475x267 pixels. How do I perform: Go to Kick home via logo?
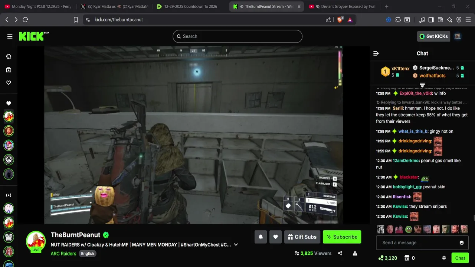pos(34,36)
